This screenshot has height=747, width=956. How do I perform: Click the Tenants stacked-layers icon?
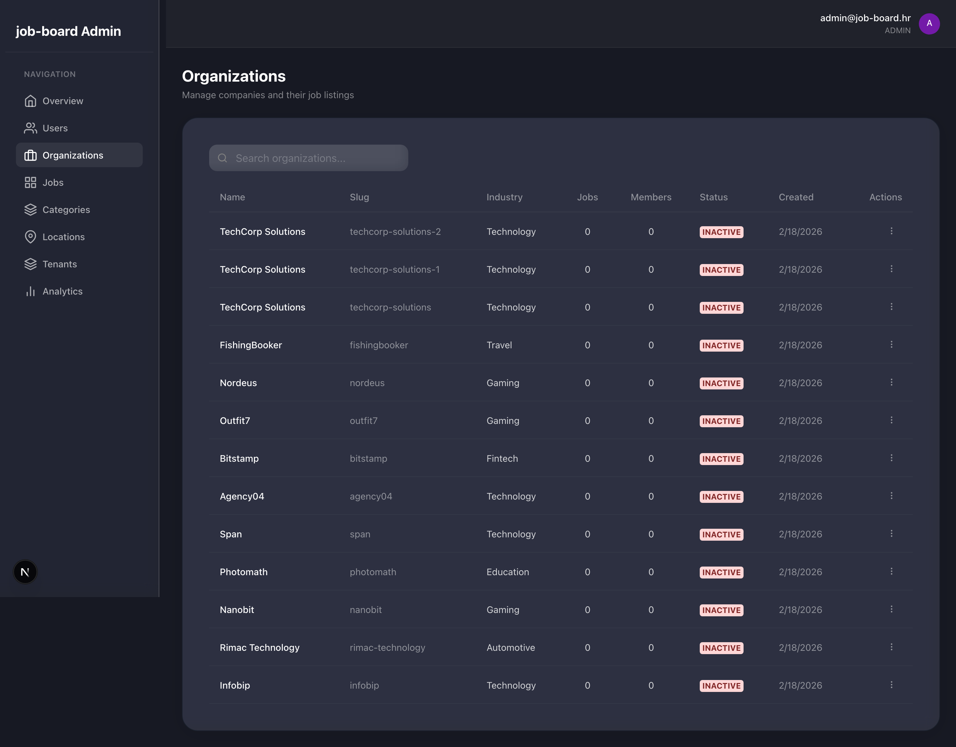click(x=30, y=264)
